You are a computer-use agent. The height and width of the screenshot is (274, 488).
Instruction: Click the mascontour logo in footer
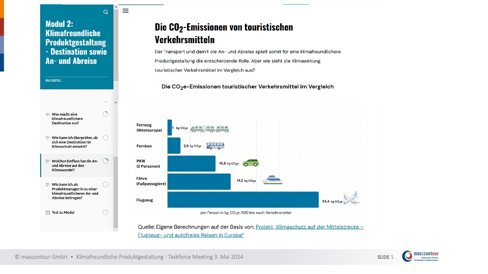click(x=420, y=256)
